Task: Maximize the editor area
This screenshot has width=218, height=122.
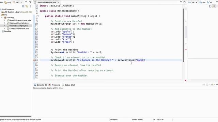Action: 185,2
